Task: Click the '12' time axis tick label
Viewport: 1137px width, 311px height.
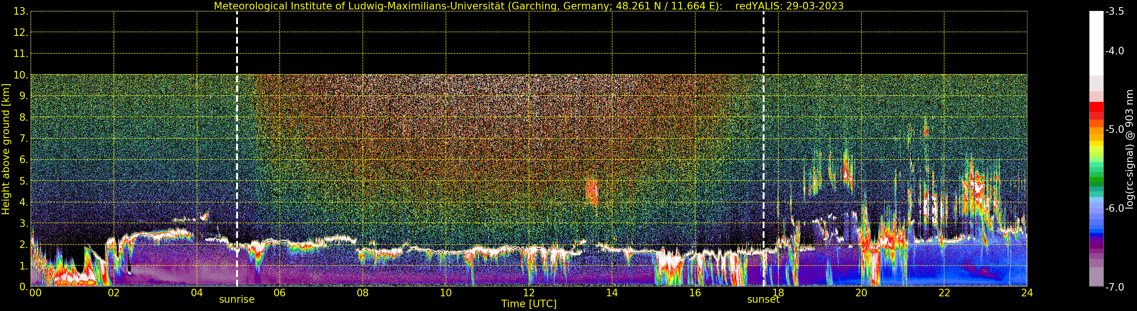Action: pyautogui.click(x=528, y=293)
